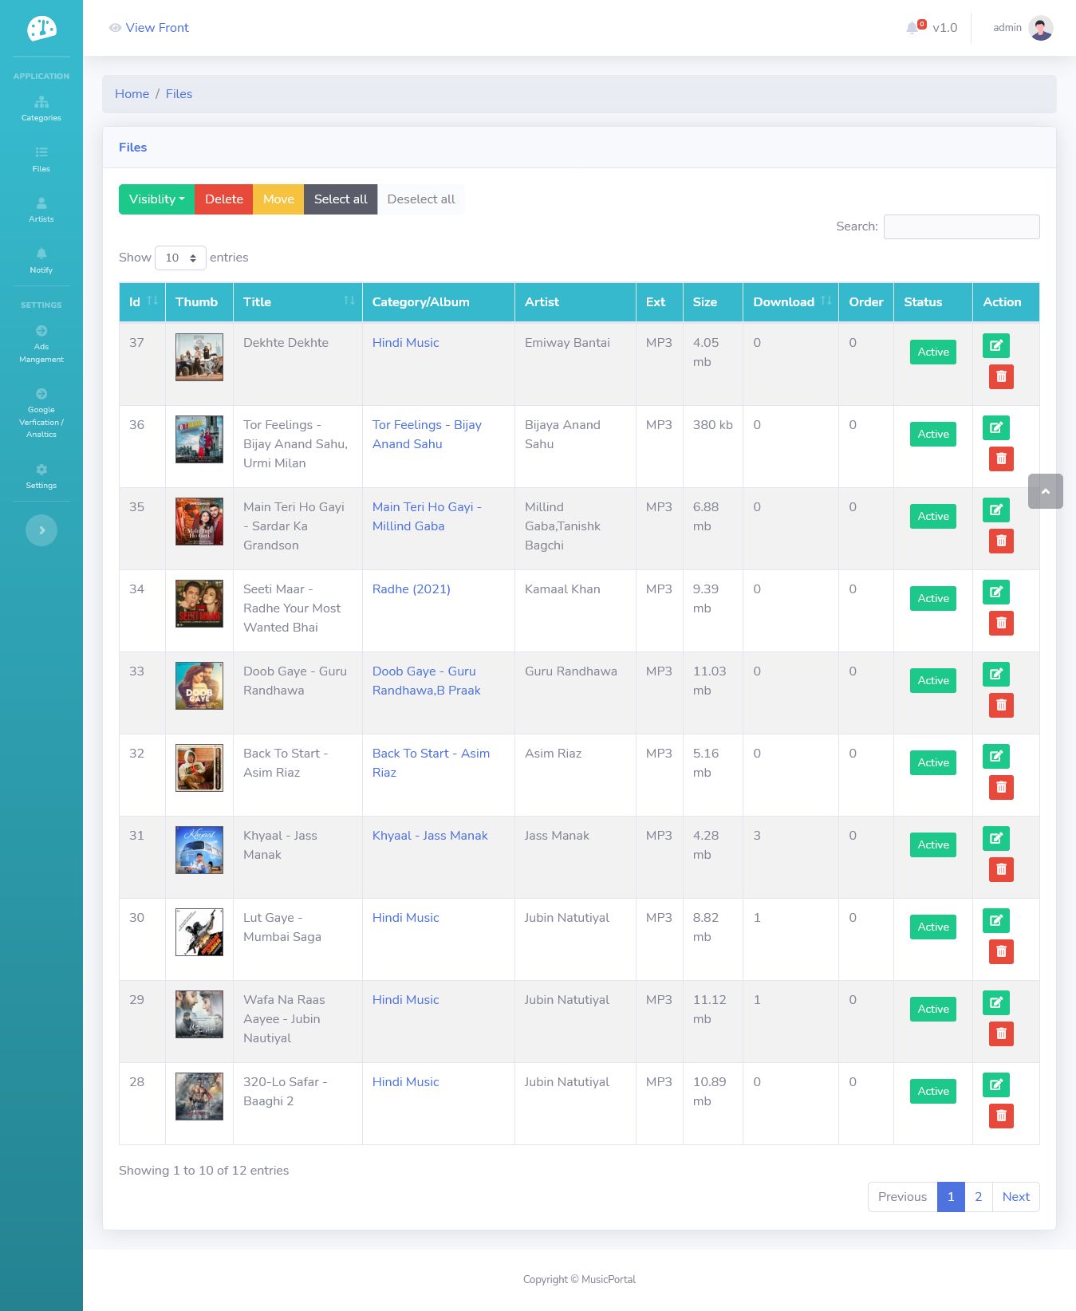This screenshot has height=1311, width=1076.
Task: Delete Main Teri Ho Gayi file
Action: coord(1001,541)
